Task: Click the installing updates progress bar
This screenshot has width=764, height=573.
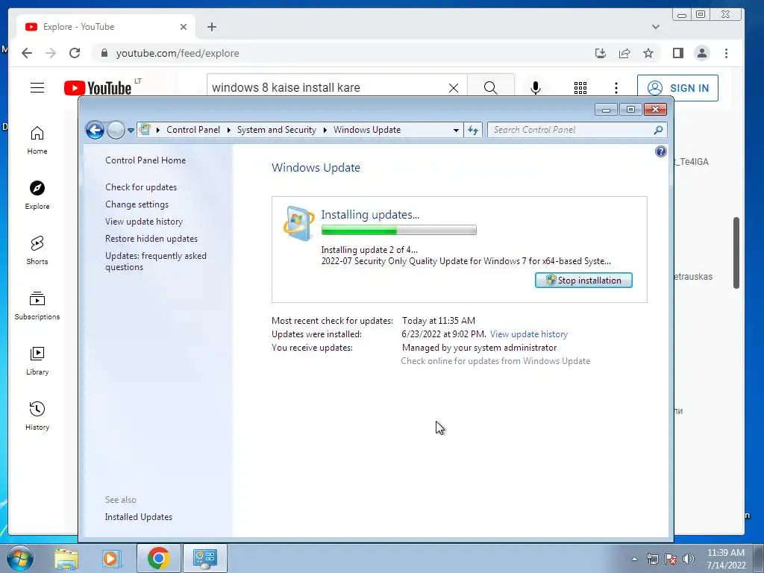Action: 398,230
